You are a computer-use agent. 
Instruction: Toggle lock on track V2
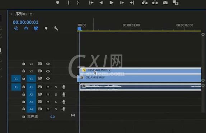pyautogui.click(x=24, y=71)
